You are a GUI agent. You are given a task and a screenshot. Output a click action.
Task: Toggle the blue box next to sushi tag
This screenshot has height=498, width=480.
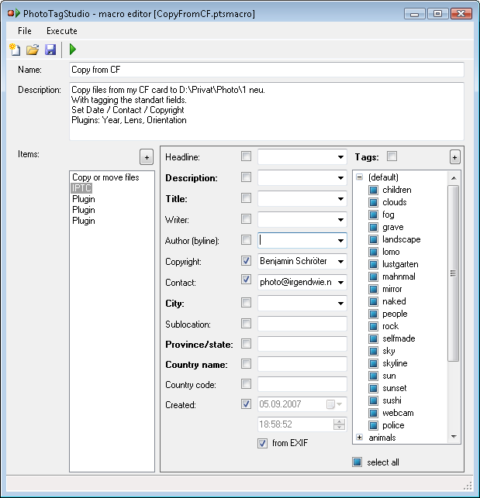(x=374, y=400)
